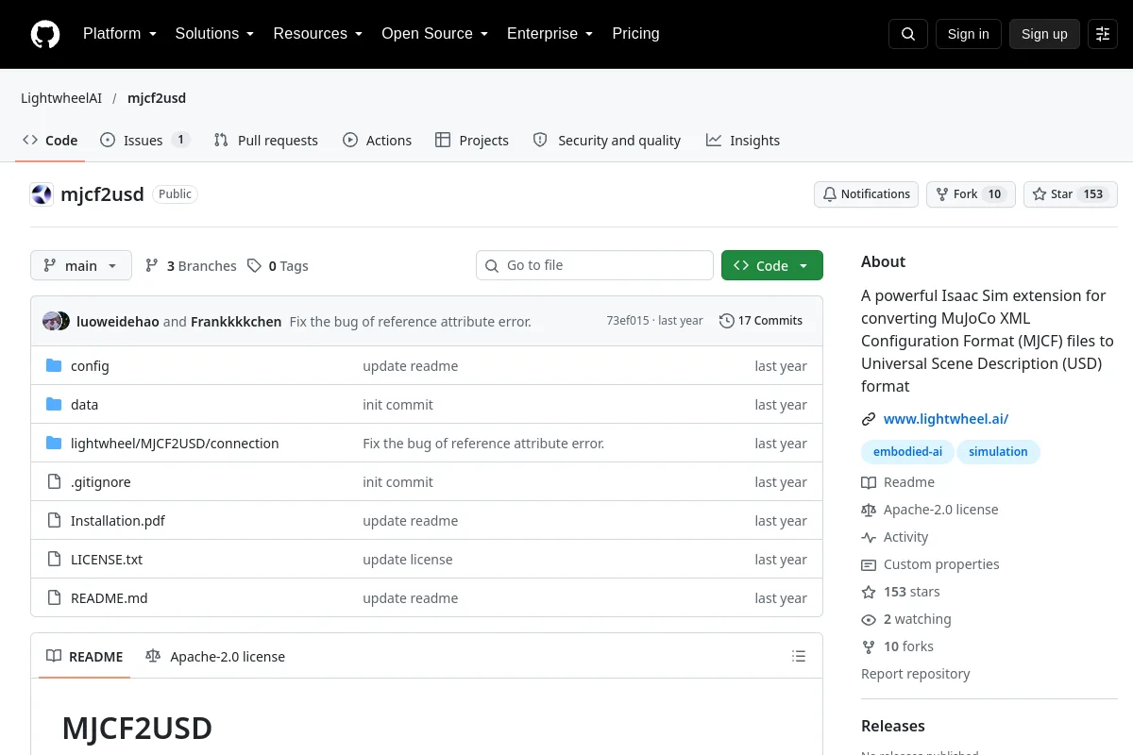Open the search magnifier button
Screen dimensions: 1133x755
[x=908, y=34]
